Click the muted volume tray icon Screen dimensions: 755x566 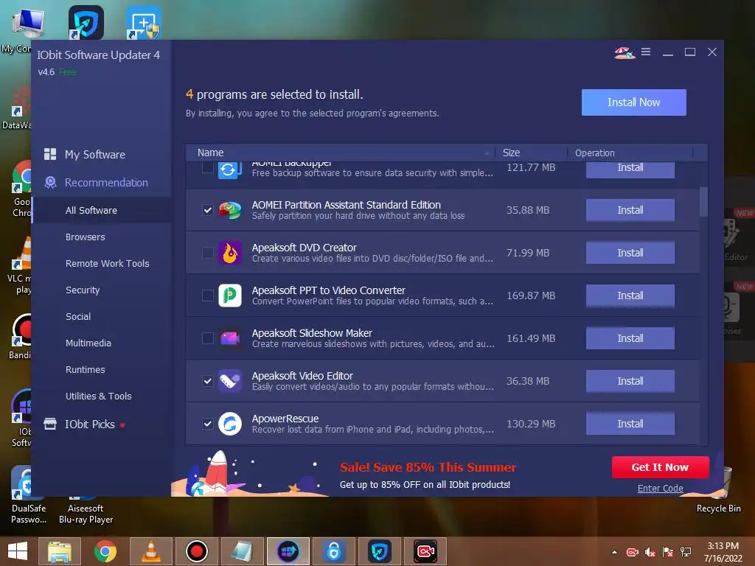(650, 552)
